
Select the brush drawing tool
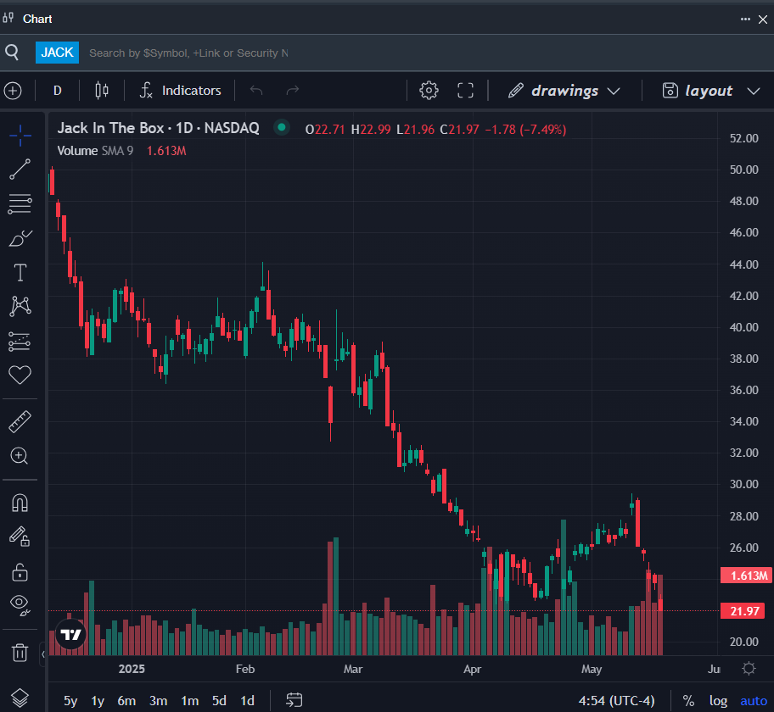tap(20, 238)
